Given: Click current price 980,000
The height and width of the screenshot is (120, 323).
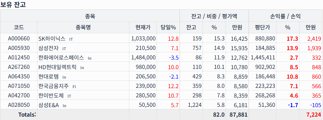Looking at the screenshot, I should click(146, 67).
